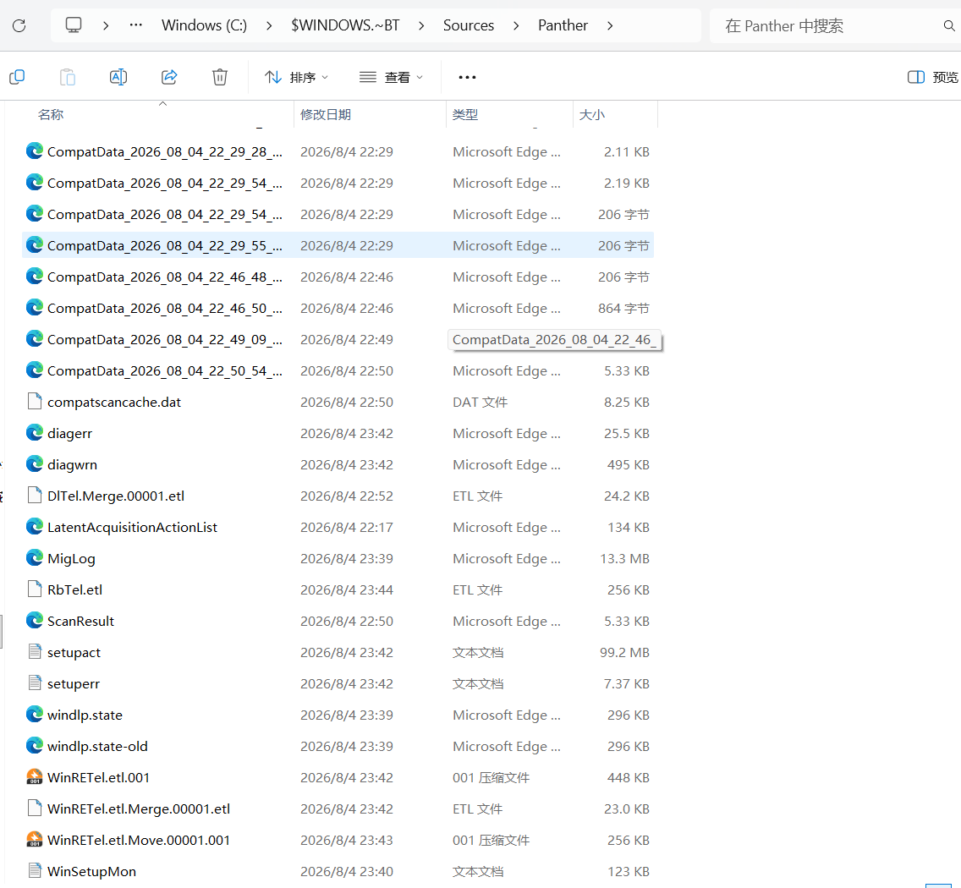Viewport: 961px width, 888px height.
Task: Click the refresh icon in address bar
Action: tap(19, 25)
